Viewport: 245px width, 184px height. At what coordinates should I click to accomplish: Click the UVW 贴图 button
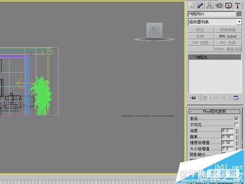point(200,43)
